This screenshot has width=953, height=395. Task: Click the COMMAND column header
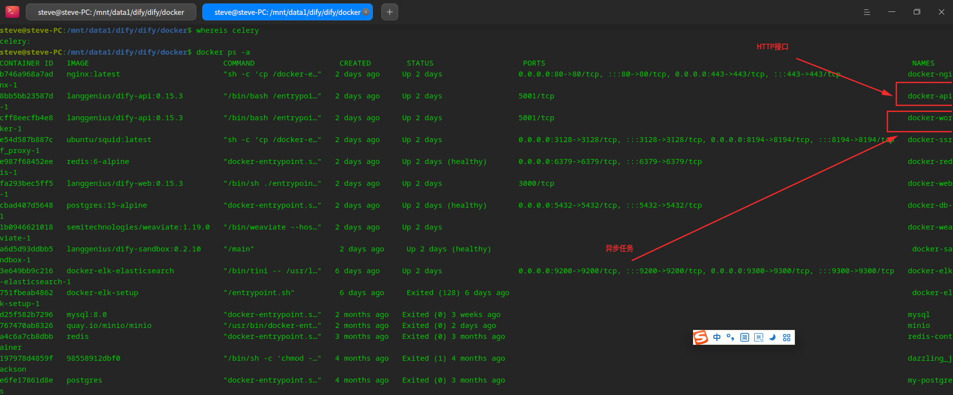[x=239, y=63]
